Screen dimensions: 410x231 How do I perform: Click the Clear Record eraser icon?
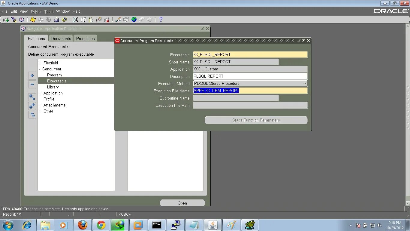point(99,20)
